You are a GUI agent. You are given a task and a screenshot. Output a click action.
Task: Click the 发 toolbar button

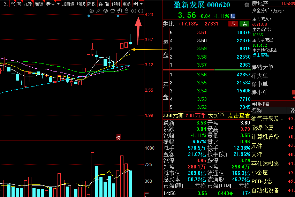[6, 4]
